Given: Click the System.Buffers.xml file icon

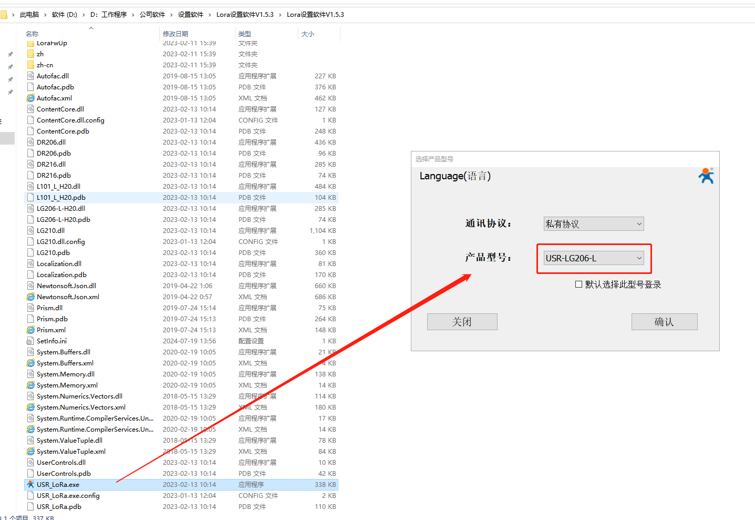Looking at the screenshot, I should [30, 363].
